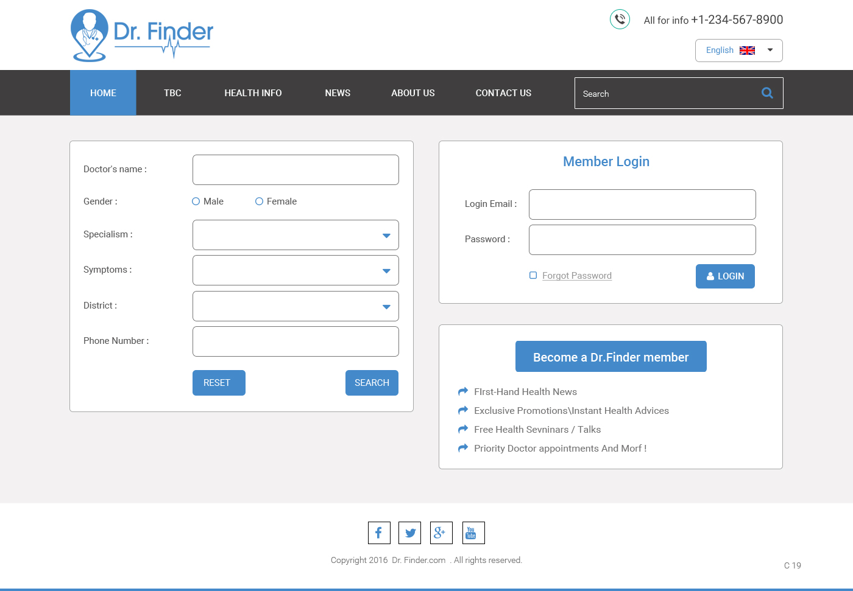Tick the checkbox beside Forgot Password
This screenshot has width=853, height=591.
click(533, 275)
